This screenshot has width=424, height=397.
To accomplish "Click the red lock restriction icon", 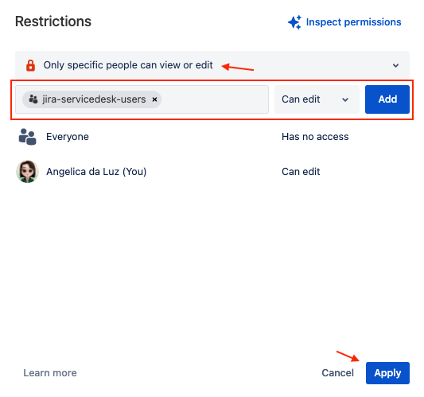I will click(30, 65).
